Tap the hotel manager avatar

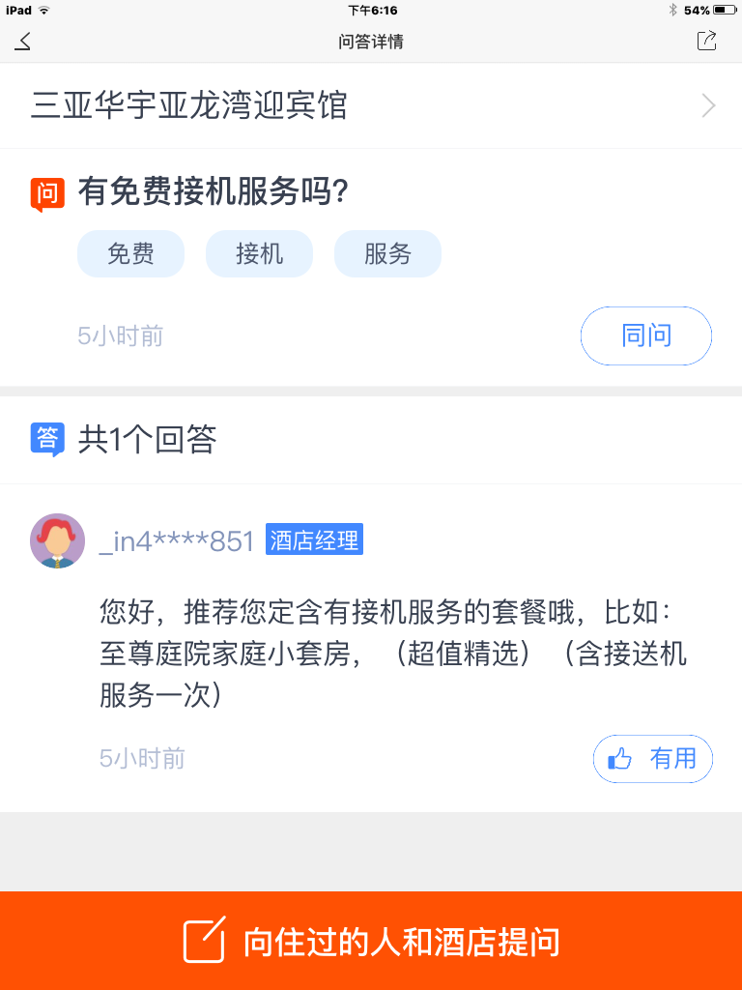[58, 540]
